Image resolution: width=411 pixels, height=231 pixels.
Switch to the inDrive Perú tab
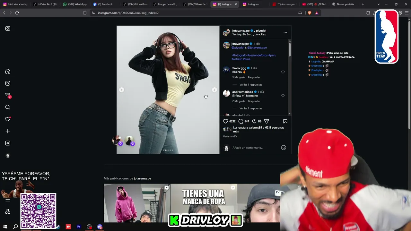click(45, 4)
